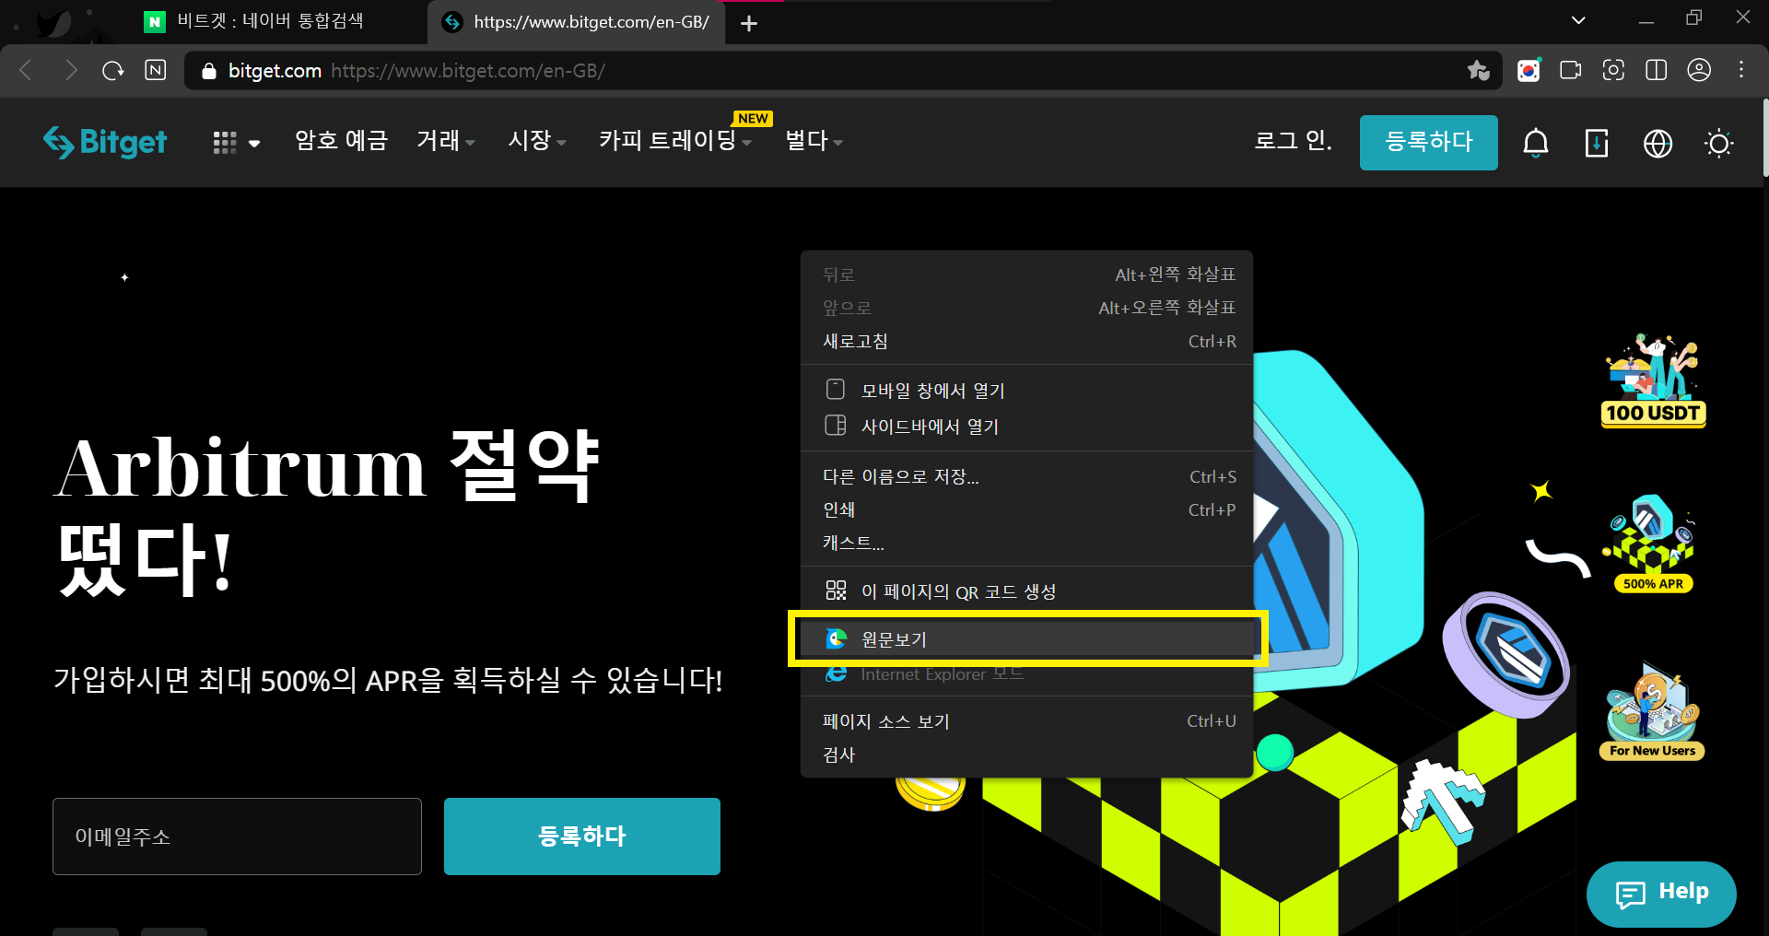Select 원문보기 menu item

tap(1027, 638)
